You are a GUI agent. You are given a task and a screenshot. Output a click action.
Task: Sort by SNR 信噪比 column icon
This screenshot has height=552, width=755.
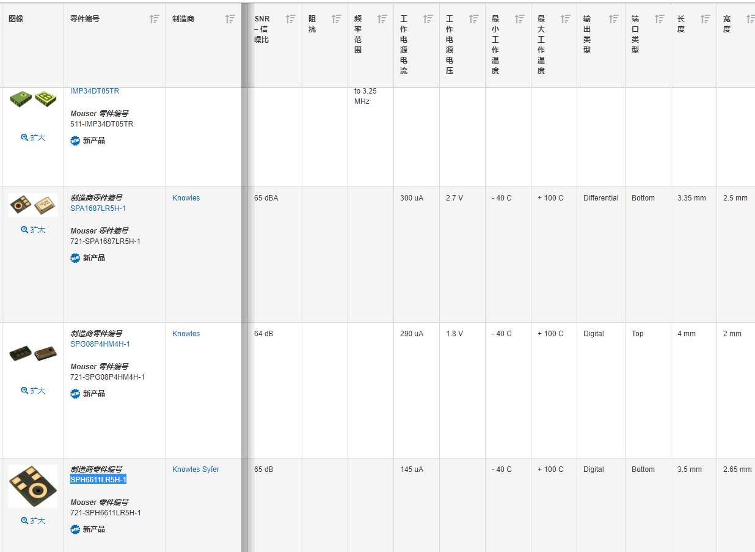(291, 19)
